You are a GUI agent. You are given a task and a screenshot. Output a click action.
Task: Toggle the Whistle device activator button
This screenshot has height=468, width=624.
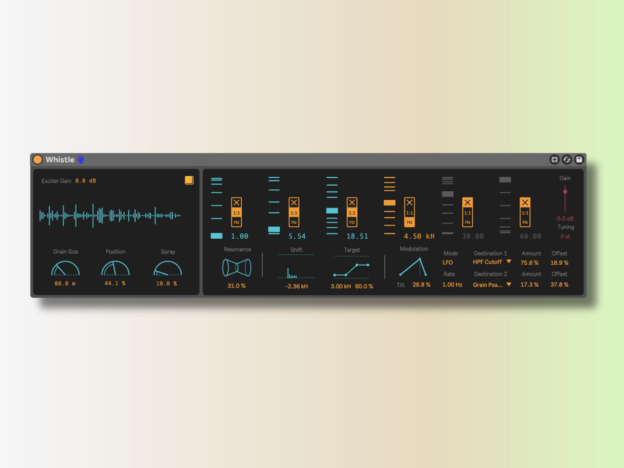pyautogui.click(x=37, y=160)
